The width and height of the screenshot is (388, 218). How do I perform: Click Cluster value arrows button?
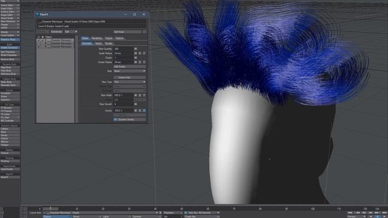pyautogui.click(x=136, y=58)
